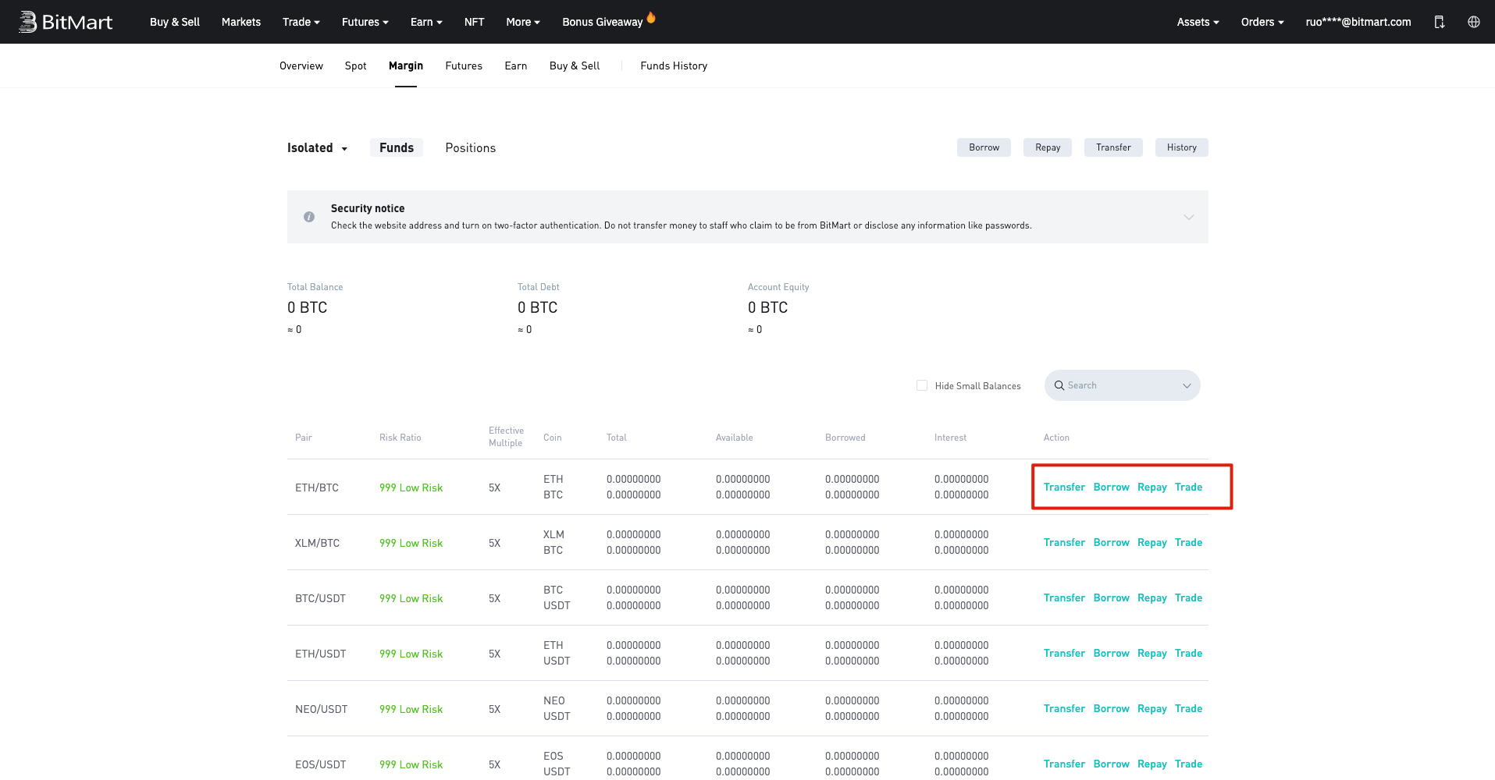Open Funds History tab

(674, 66)
